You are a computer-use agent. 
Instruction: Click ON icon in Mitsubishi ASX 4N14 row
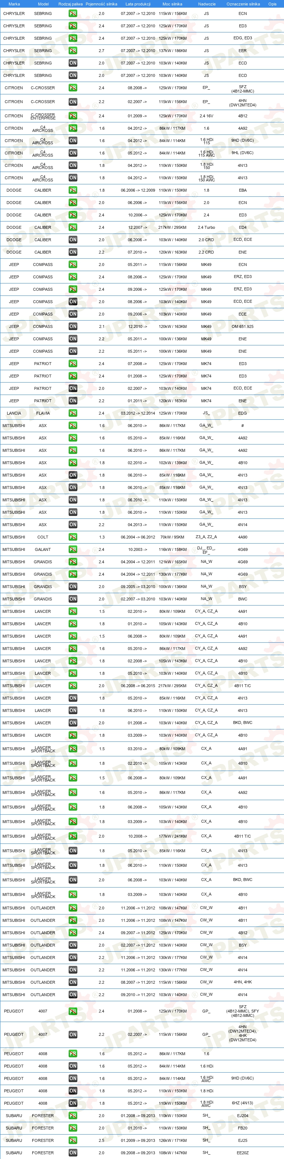point(73,525)
